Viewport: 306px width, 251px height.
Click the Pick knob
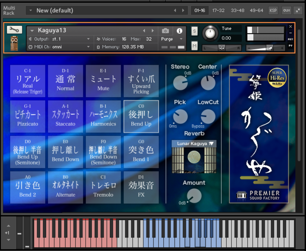click(x=180, y=116)
